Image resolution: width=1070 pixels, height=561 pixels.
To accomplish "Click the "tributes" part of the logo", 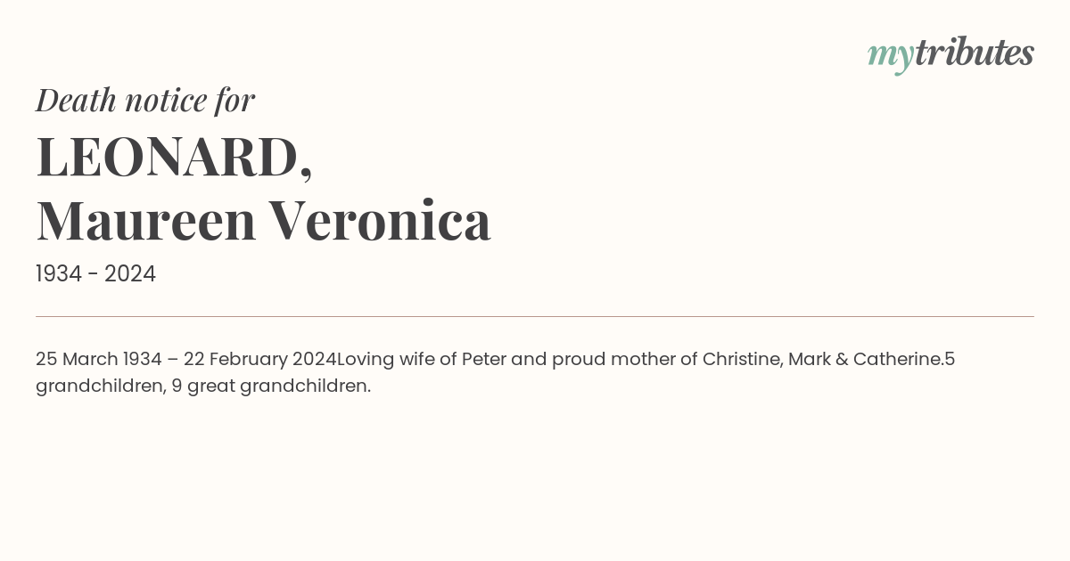I will point(975,53).
